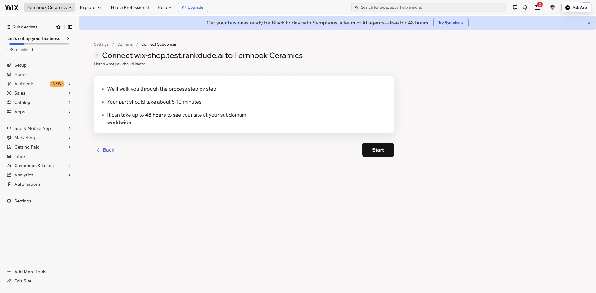Image resolution: width=596 pixels, height=293 pixels.
Task: Click the Ask Aria button
Action: [x=576, y=7]
